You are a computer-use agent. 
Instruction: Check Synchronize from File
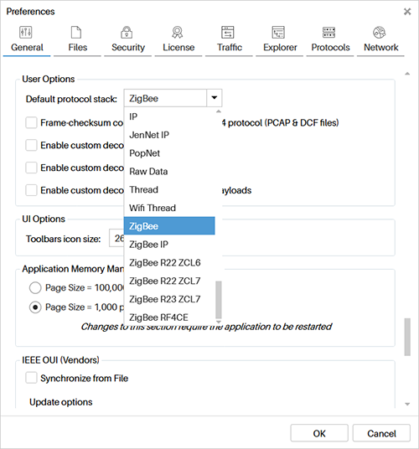click(31, 378)
